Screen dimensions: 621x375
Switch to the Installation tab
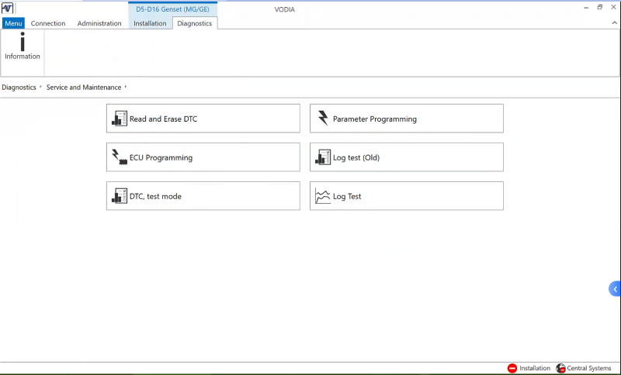click(x=150, y=23)
